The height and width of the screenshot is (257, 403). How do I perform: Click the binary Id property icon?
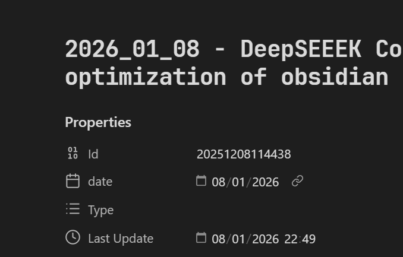(x=73, y=154)
